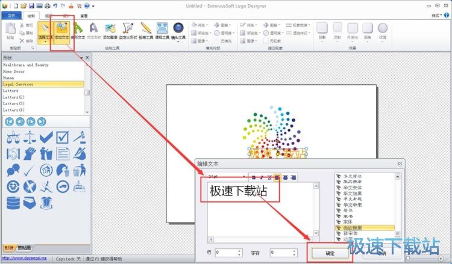
Task: Insert the large checkmark shape
Action: (x=46, y=138)
